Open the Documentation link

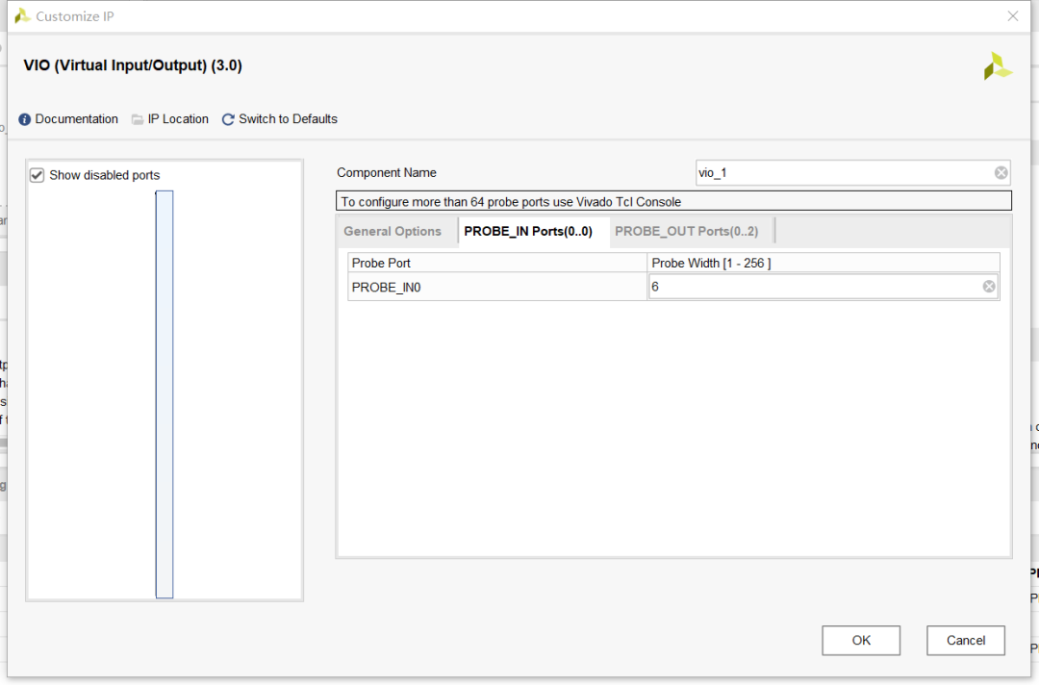click(76, 119)
